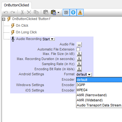The image size is (122, 122).
Task: Collapse the OnButtonClicked 'Button1' tree node
Action: (4, 19)
